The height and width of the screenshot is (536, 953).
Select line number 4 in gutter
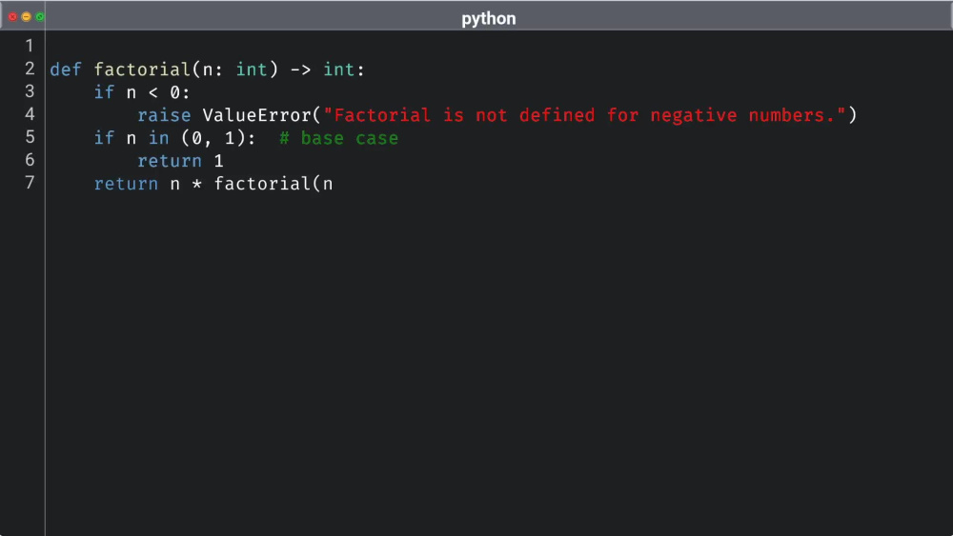point(30,114)
